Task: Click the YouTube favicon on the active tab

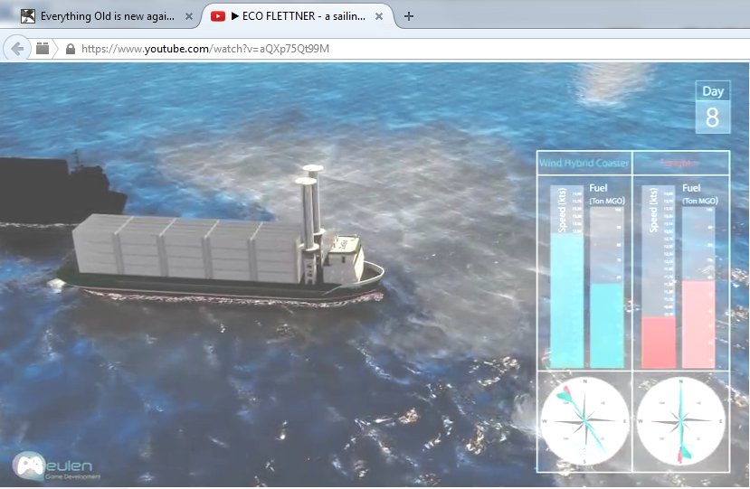Action: 218,16
